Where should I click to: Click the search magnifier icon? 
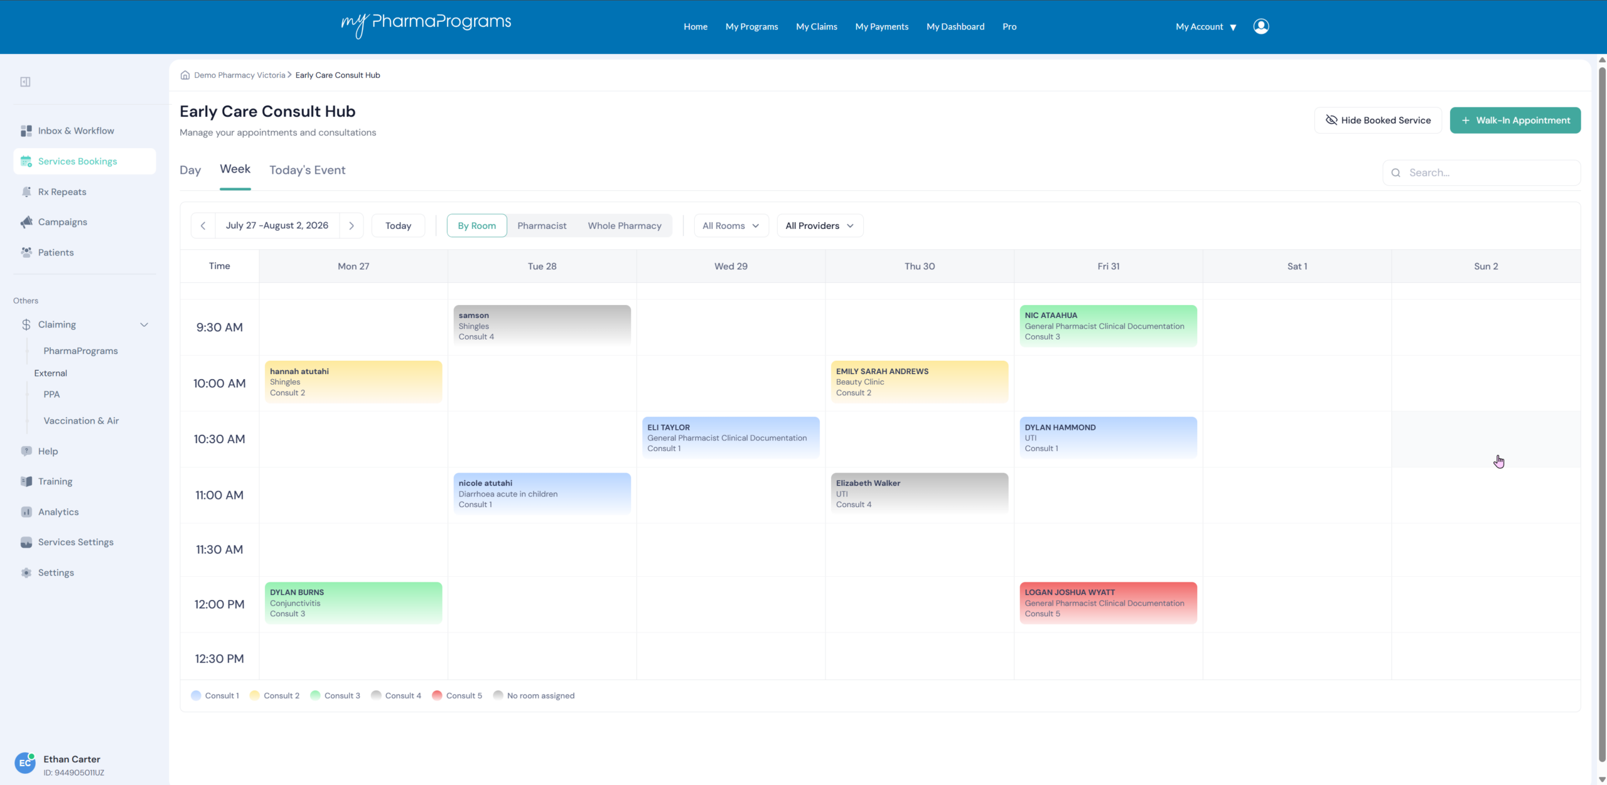point(1396,173)
